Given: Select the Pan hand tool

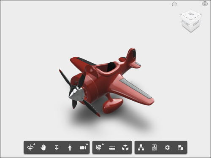Looking at the screenshot, I should click(x=43, y=147).
